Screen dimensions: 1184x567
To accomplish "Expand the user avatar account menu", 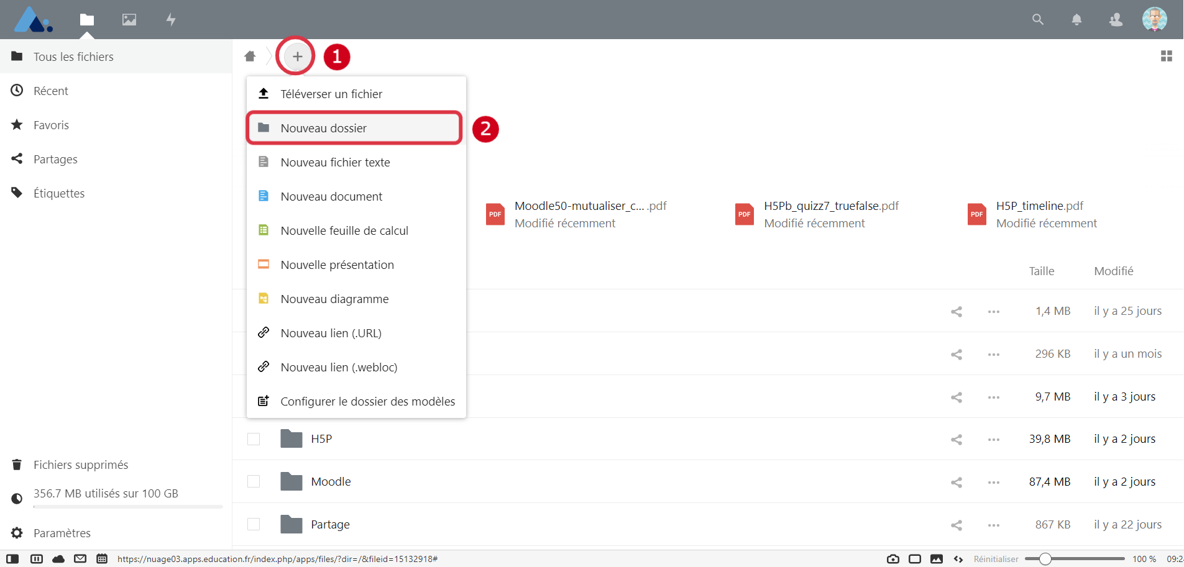I will point(1154,20).
